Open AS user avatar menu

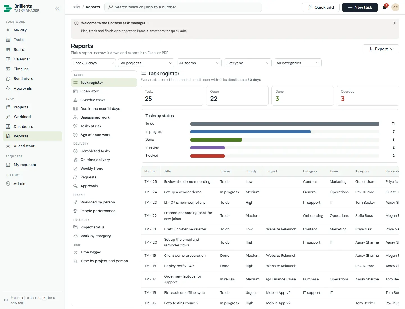pyautogui.click(x=395, y=7)
